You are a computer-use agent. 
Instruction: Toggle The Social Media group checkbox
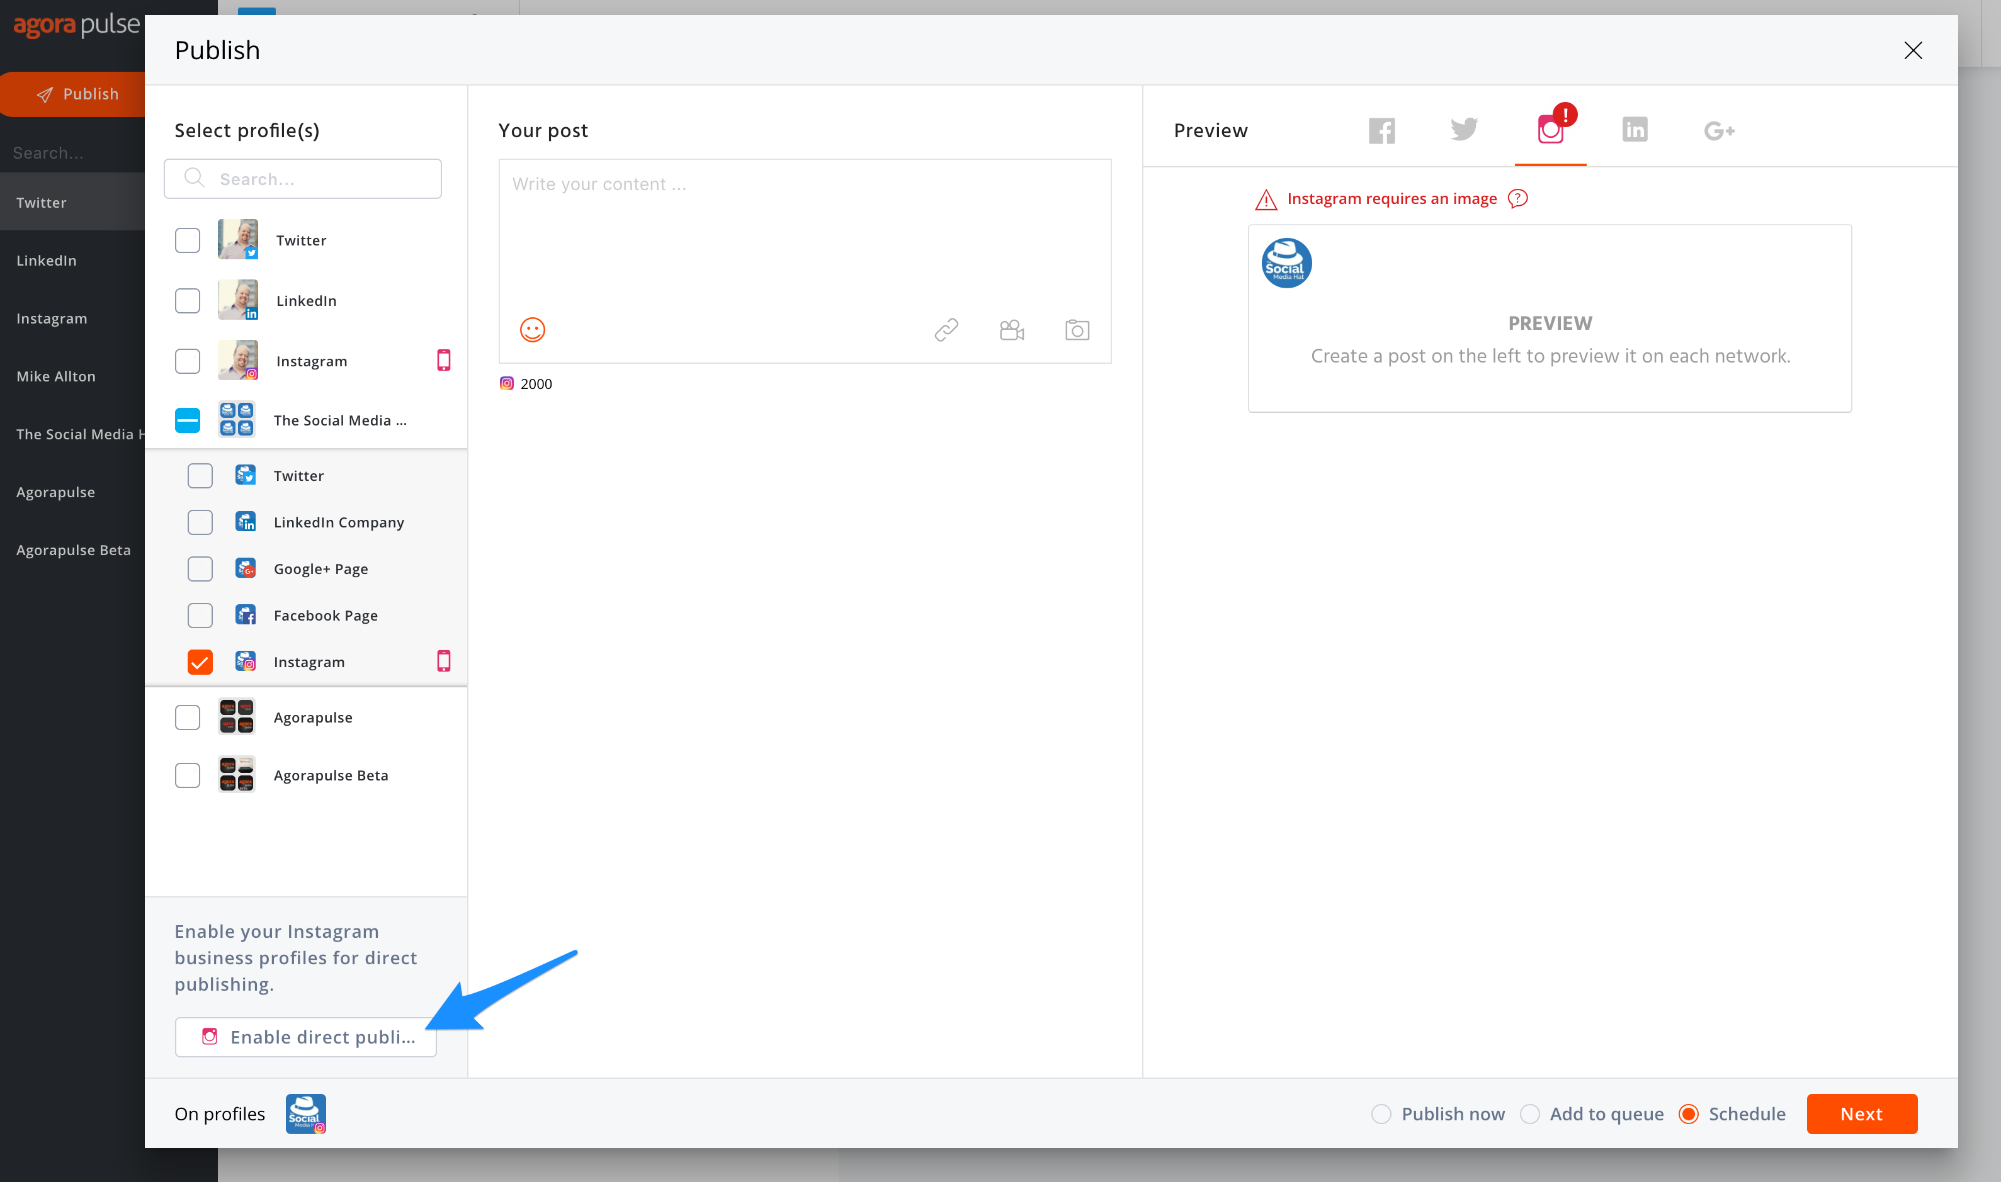pos(187,420)
